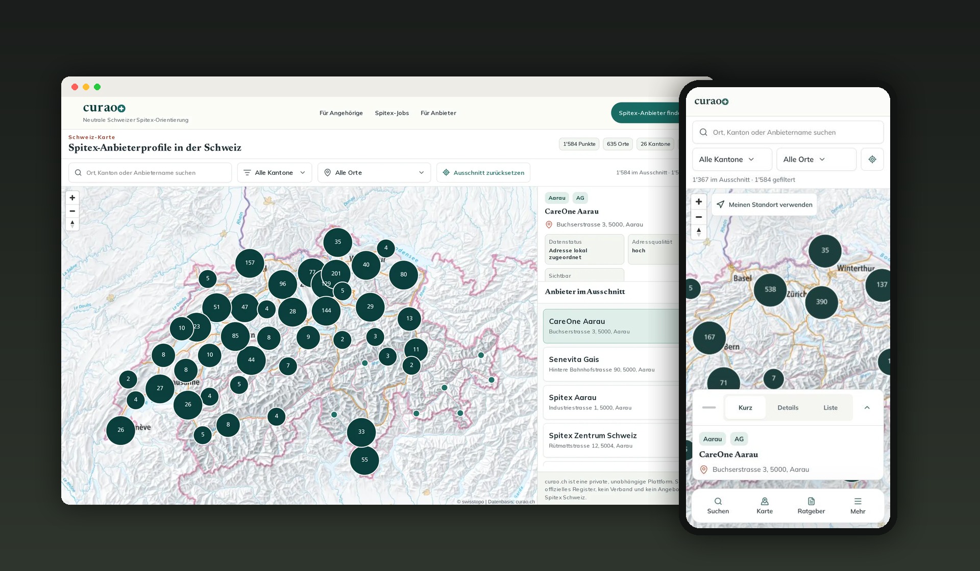Click the desktop provider search field
The width and height of the screenshot is (980, 571).
[150, 173]
